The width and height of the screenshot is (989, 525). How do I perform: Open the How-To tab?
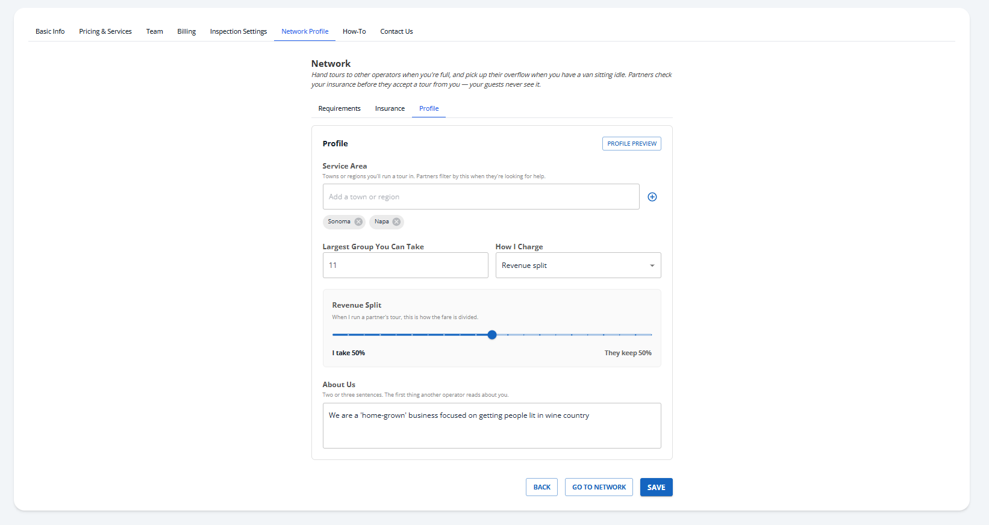click(354, 31)
